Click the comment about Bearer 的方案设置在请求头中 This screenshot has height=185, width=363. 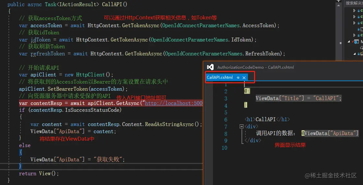click(x=93, y=82)
